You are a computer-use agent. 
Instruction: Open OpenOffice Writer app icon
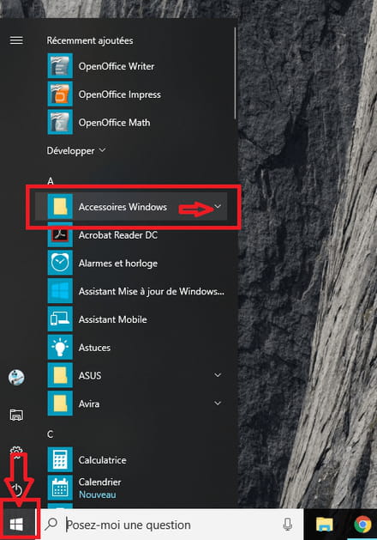pos(60,66)
